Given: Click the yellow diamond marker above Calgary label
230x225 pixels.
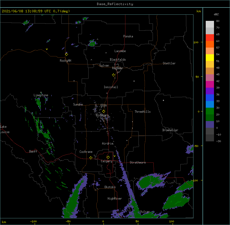Looking at the screenshot, I should pyautogui.click(x=108, y=157).
